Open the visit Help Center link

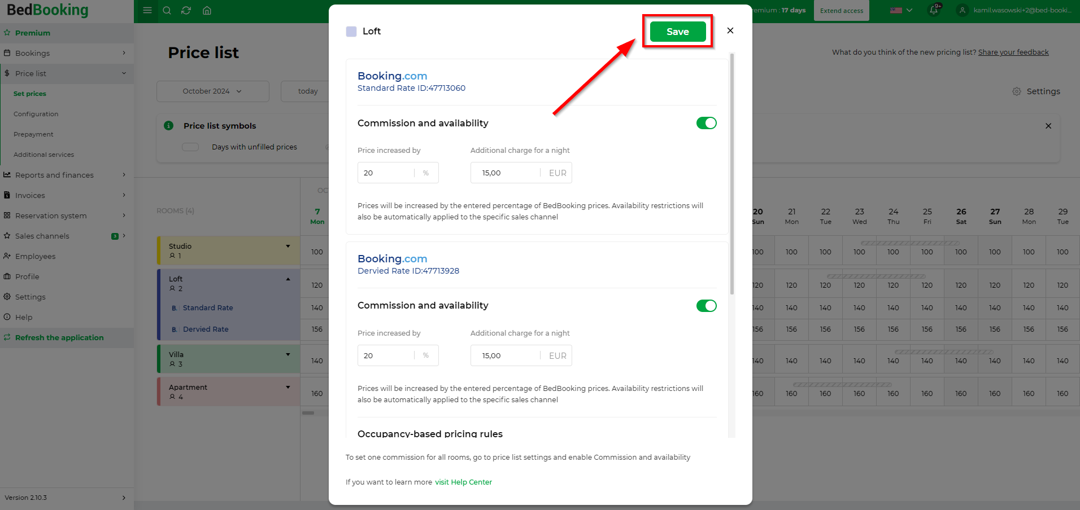pos(463,482)
